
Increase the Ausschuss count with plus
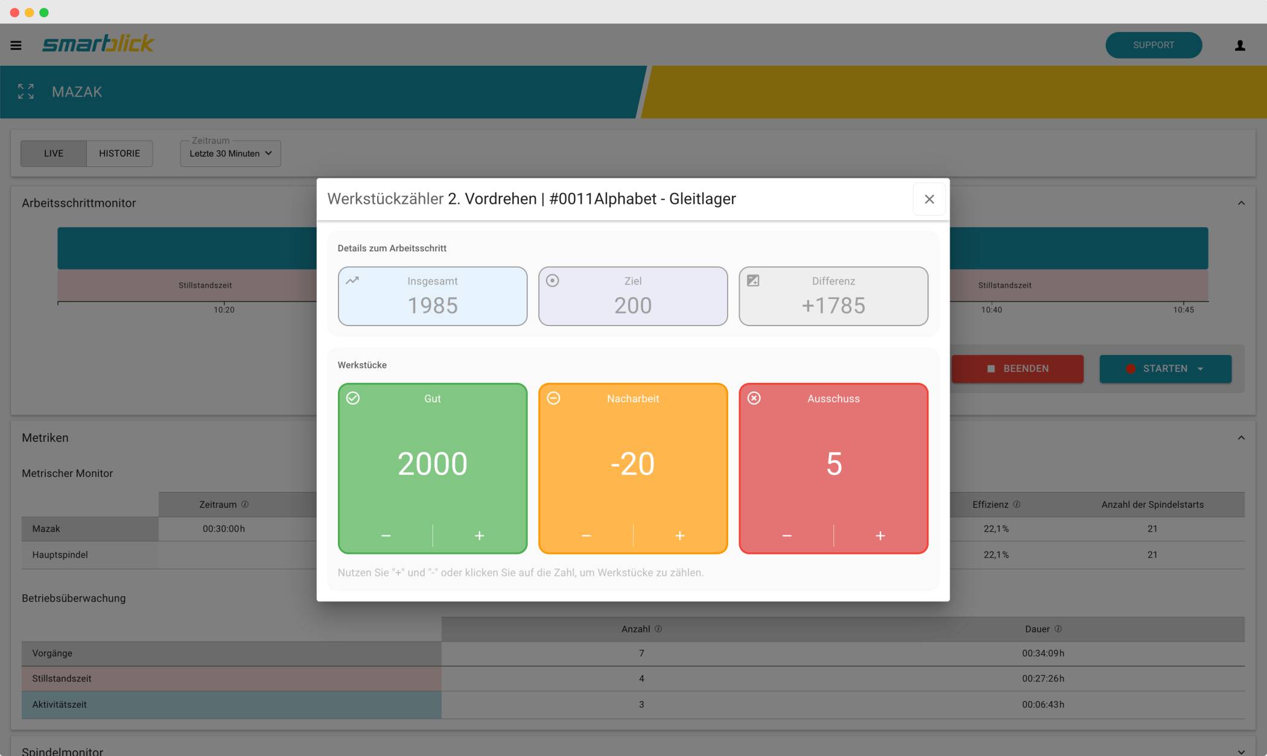coord(880,535)
